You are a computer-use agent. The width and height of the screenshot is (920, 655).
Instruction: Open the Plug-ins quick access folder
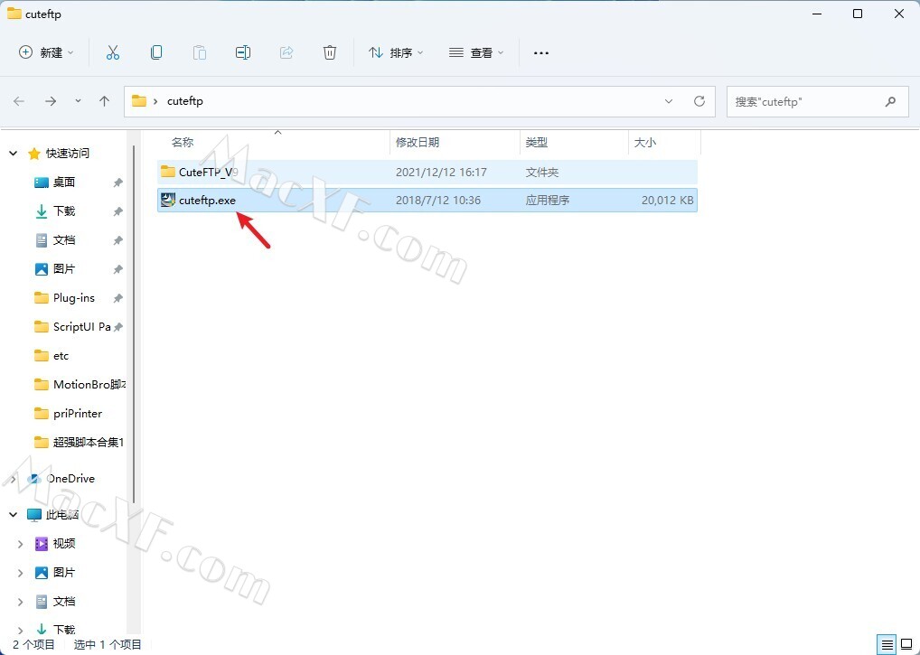[x=73, y=298]
